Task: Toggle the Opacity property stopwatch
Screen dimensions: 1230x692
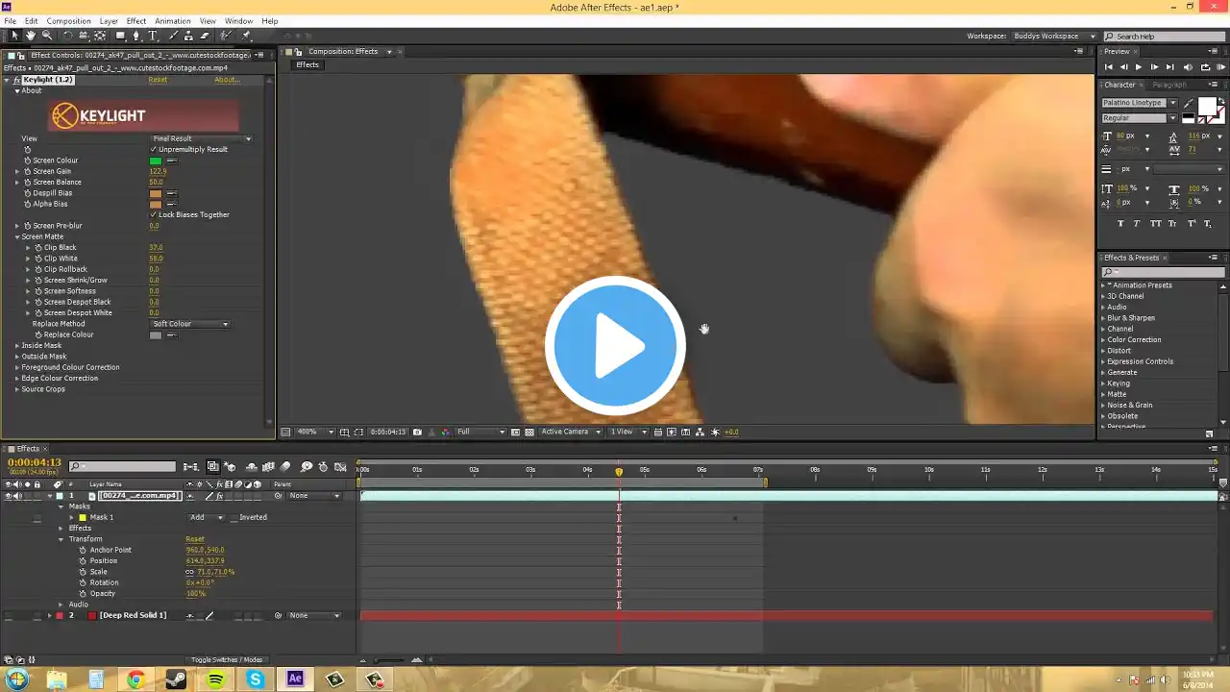Action: [83, 594]
